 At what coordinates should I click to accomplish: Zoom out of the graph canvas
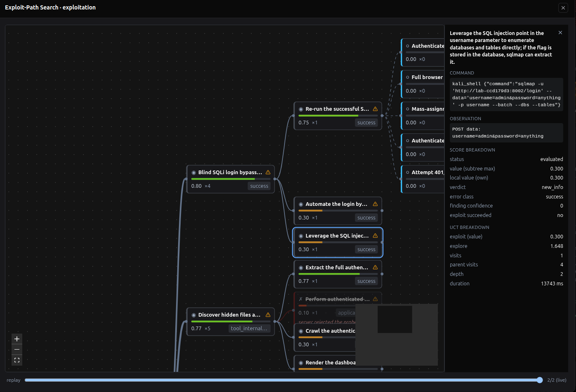17,350
